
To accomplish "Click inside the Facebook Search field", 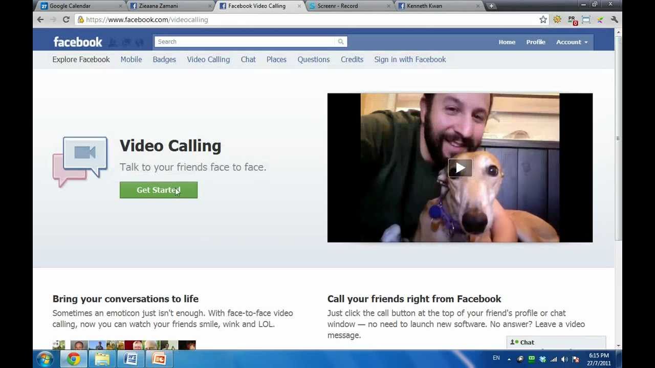I will (245, 41).
